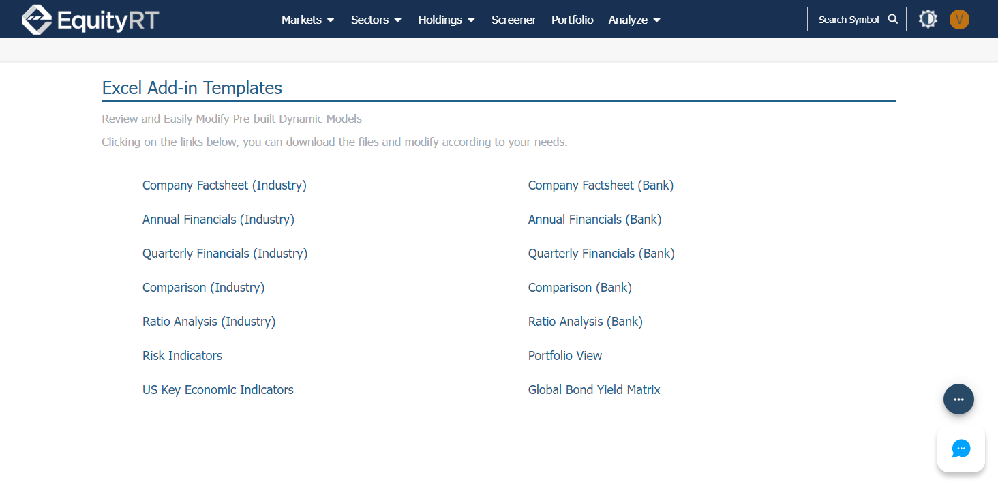Open the Risk Indicators template
Viewport: 998px width, 484px height.
pyautogui.click(x=182, y=356)
